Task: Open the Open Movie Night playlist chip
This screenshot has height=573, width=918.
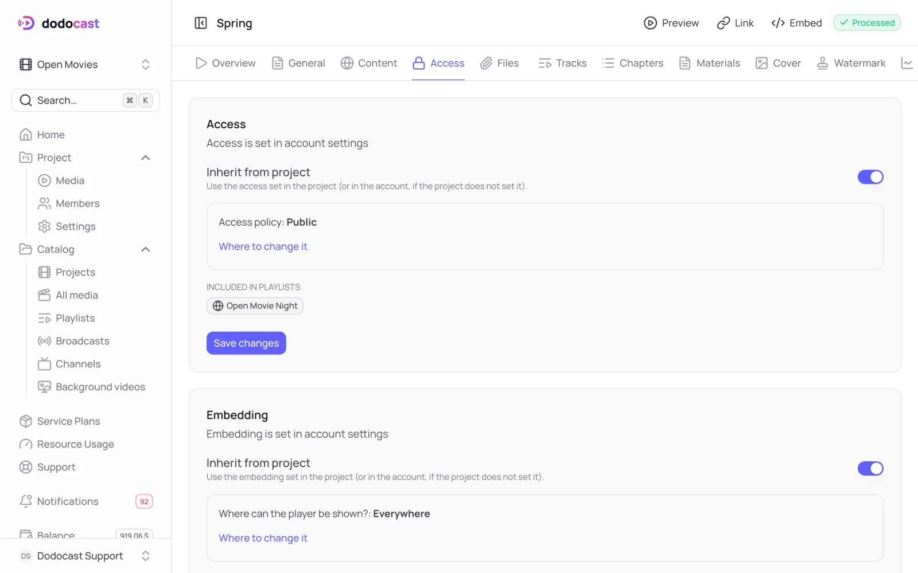Action: point(255,306)
